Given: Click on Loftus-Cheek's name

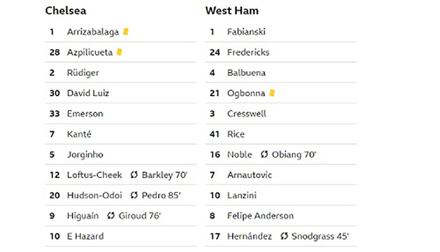Looking at the screenshot, I should tap(95, 175).
